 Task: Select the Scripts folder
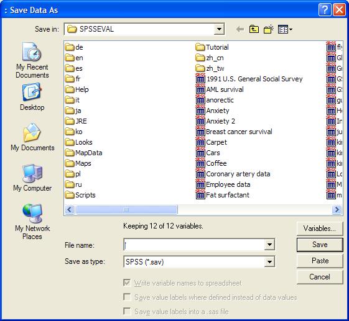pyautogui.click(x=80, y=195)
